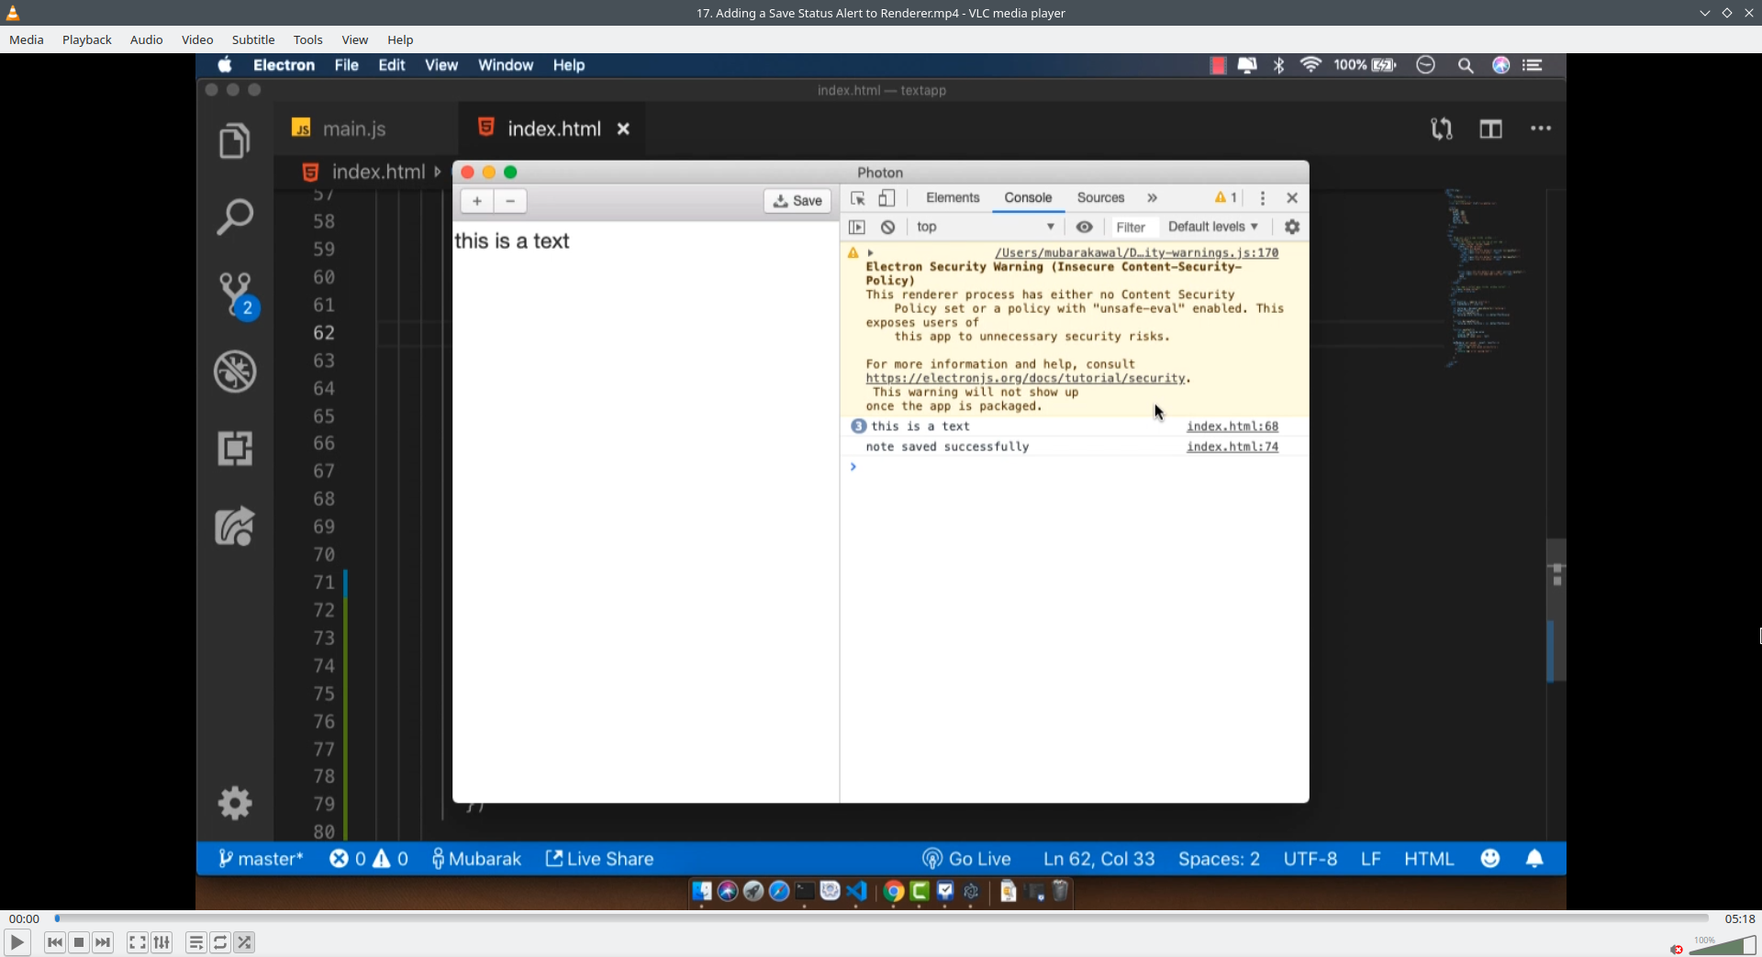Viewport: 1762px width, 957px height.
Task: Open the VLC Subtitle menu
Action: (x=253, y=39)
